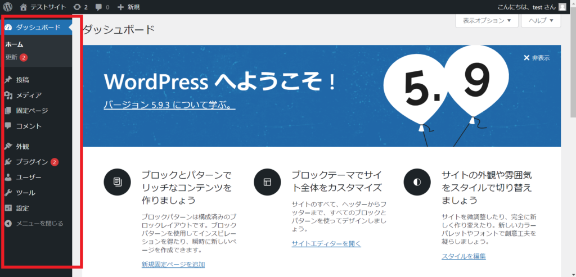Click the 5.9 balloons illustration

click(x=446, y=96)
